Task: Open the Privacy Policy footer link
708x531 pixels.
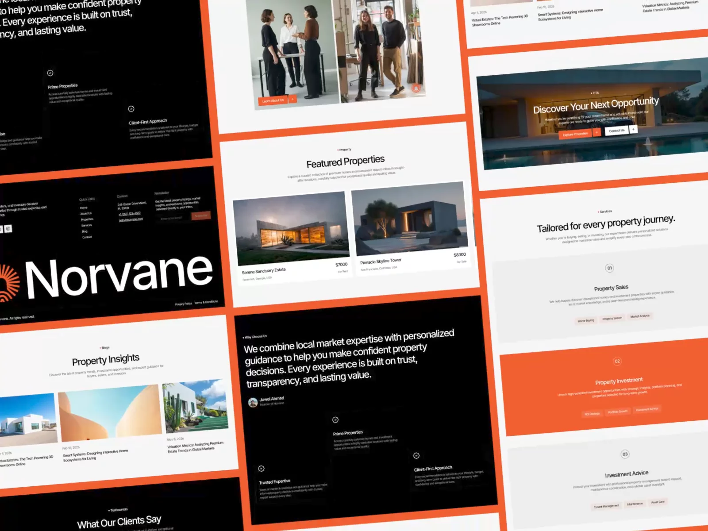Action: point(183,304)
